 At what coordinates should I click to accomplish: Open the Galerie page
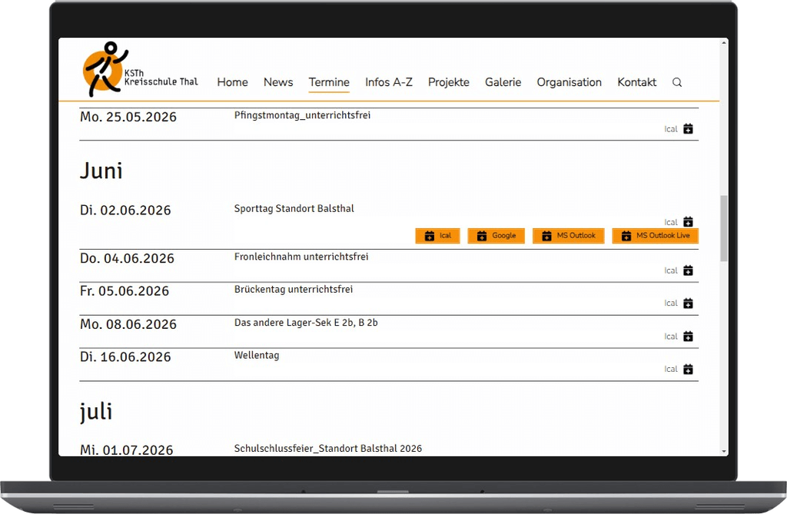[503, 82]
